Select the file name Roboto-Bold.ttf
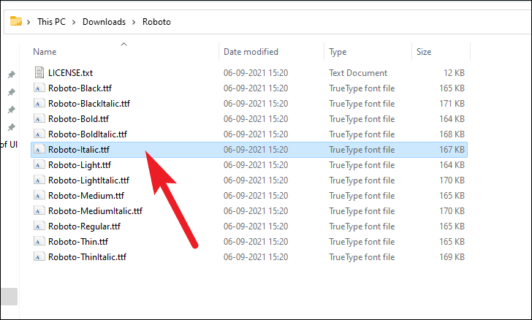 pos(78,119)
